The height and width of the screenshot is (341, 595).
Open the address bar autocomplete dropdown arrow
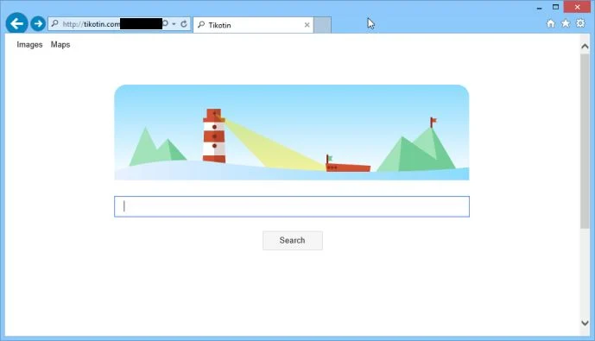pos(174,24)
